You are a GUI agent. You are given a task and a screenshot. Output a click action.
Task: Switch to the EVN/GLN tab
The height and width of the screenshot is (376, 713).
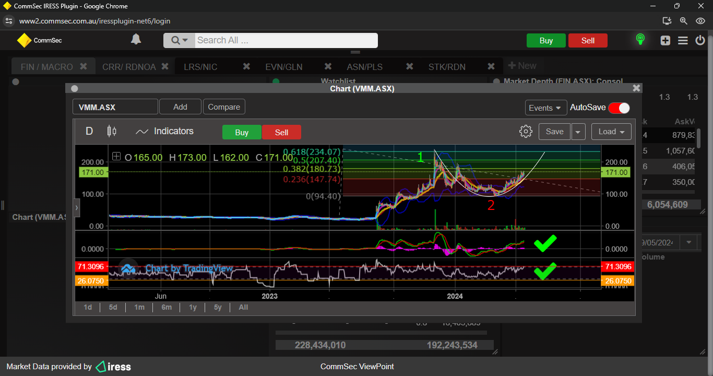(284, 67)
